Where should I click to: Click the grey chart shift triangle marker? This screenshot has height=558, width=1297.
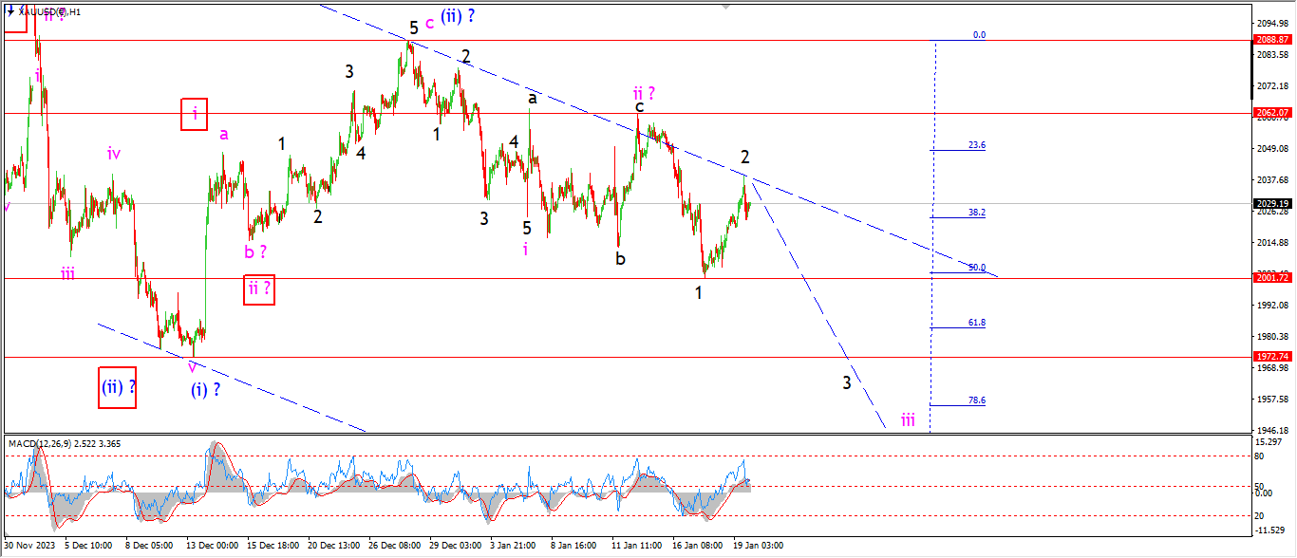point(726,5)
